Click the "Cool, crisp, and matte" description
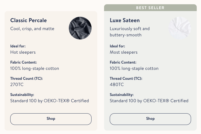Image resolution: width=201 pixels, height=134 pixels. point(32,29)
